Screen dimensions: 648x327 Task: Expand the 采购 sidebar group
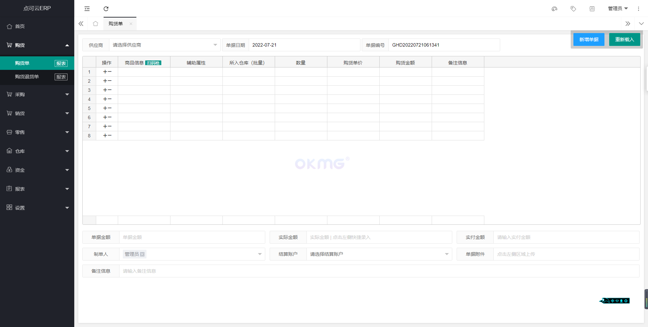[x=37, y=94]
